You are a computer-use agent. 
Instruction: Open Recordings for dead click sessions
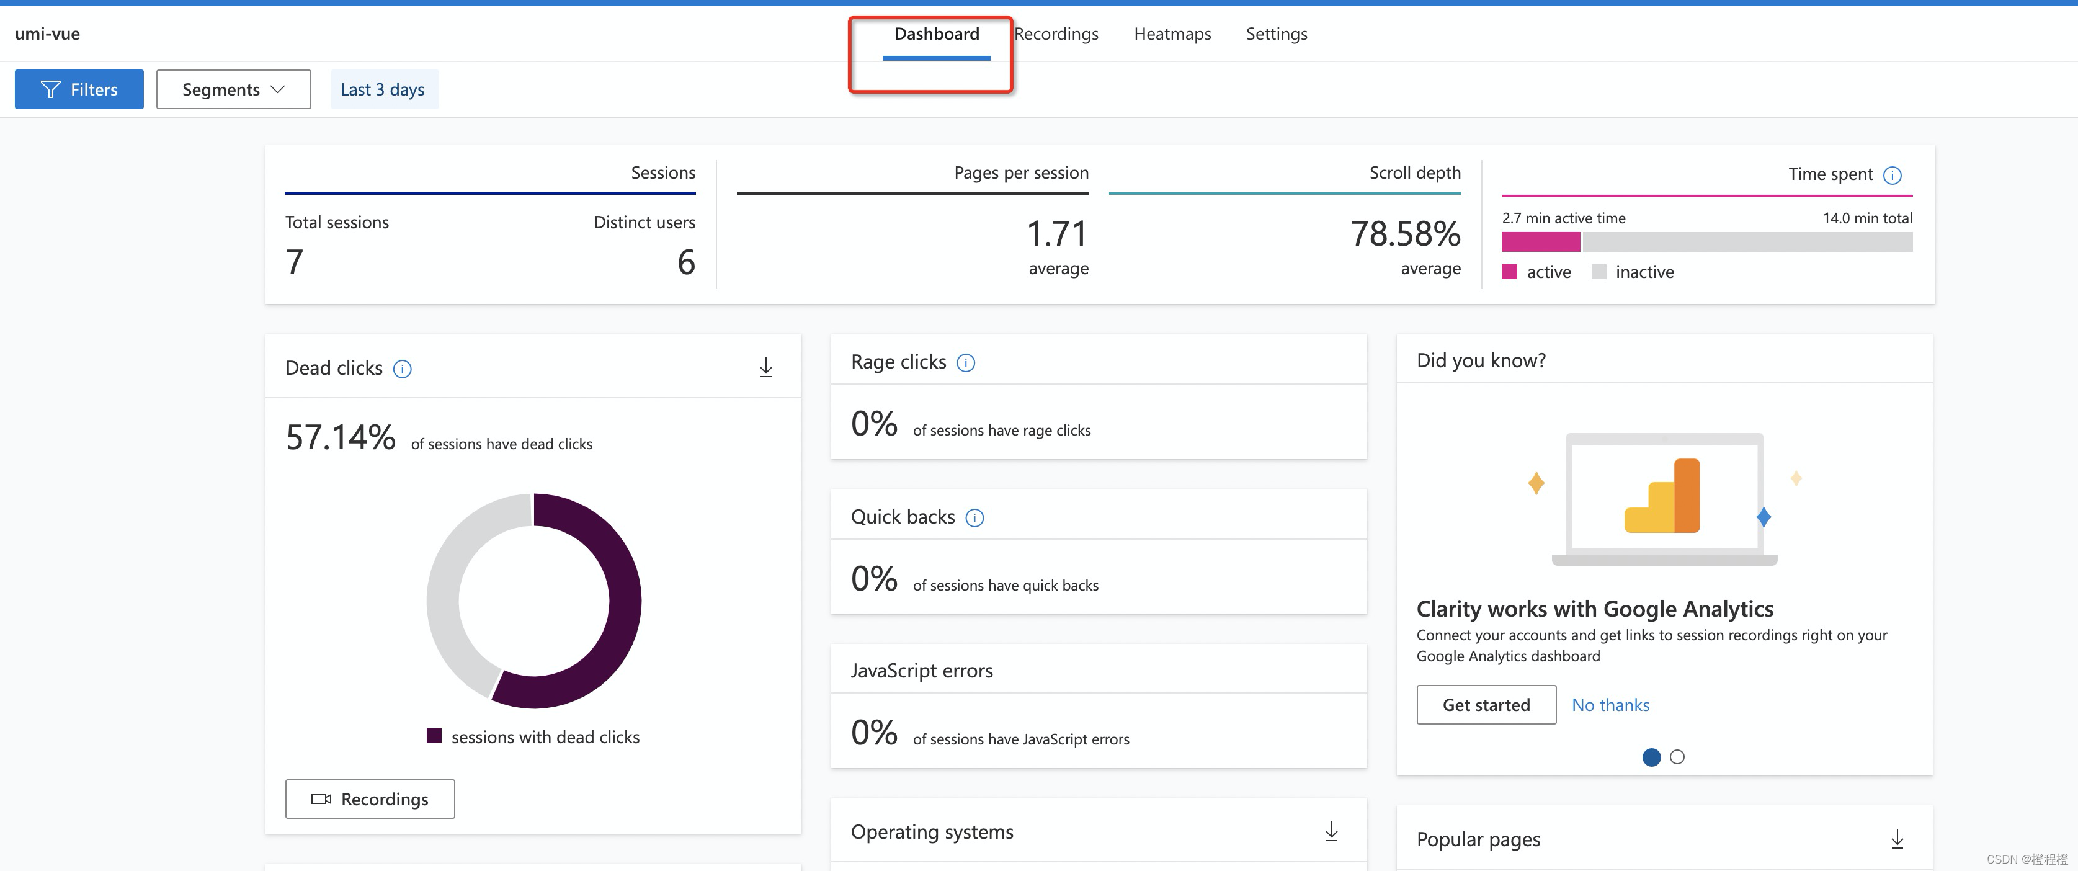[370, 798]
